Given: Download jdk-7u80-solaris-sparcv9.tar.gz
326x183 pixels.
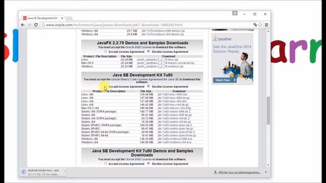Looking at the screenshot, I should (177, 136).
